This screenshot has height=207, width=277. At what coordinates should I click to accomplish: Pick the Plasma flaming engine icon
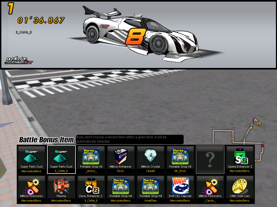pos(61,186)
